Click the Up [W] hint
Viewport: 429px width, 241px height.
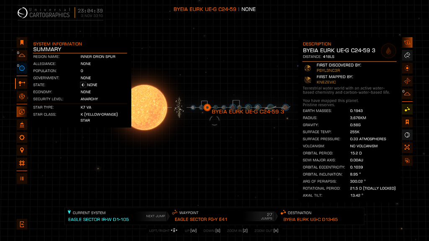coord(191,231)
